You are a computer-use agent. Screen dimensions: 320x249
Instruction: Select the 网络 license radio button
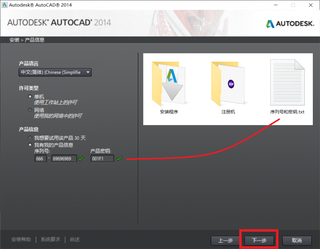pos(30,110)
